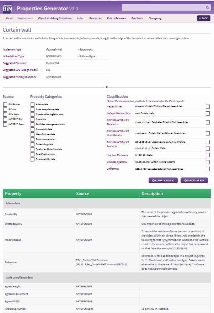214x313 pixels.
Task: Click the EgressRequirement property cell
Action: [x=38, y=294]
